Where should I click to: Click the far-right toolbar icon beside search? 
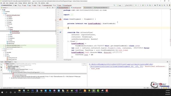point(170,5)
